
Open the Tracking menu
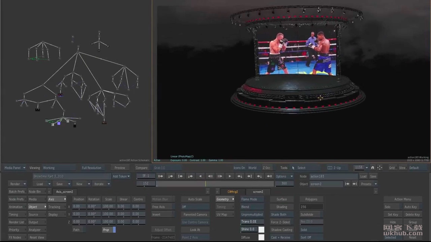57,207
